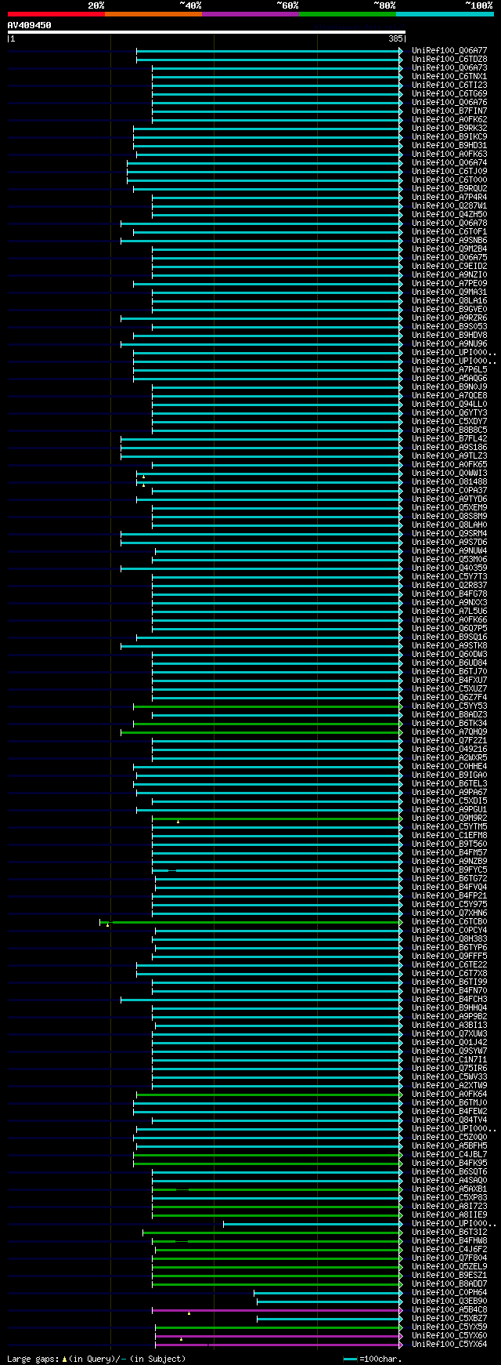Screen dimensions: 501x1365
Task: Select the UniRef100_Q8H383 label
Action: point(449,938)
